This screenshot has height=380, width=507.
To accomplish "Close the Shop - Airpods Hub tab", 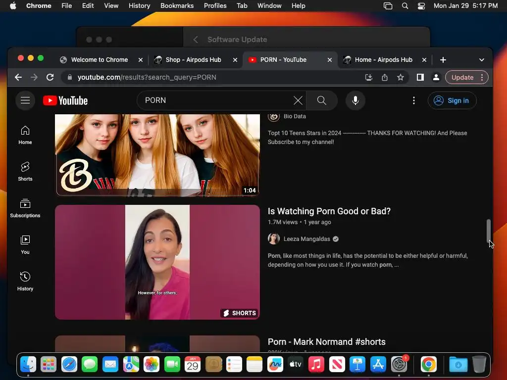I will pyautogui.click(x=235, y=60).
